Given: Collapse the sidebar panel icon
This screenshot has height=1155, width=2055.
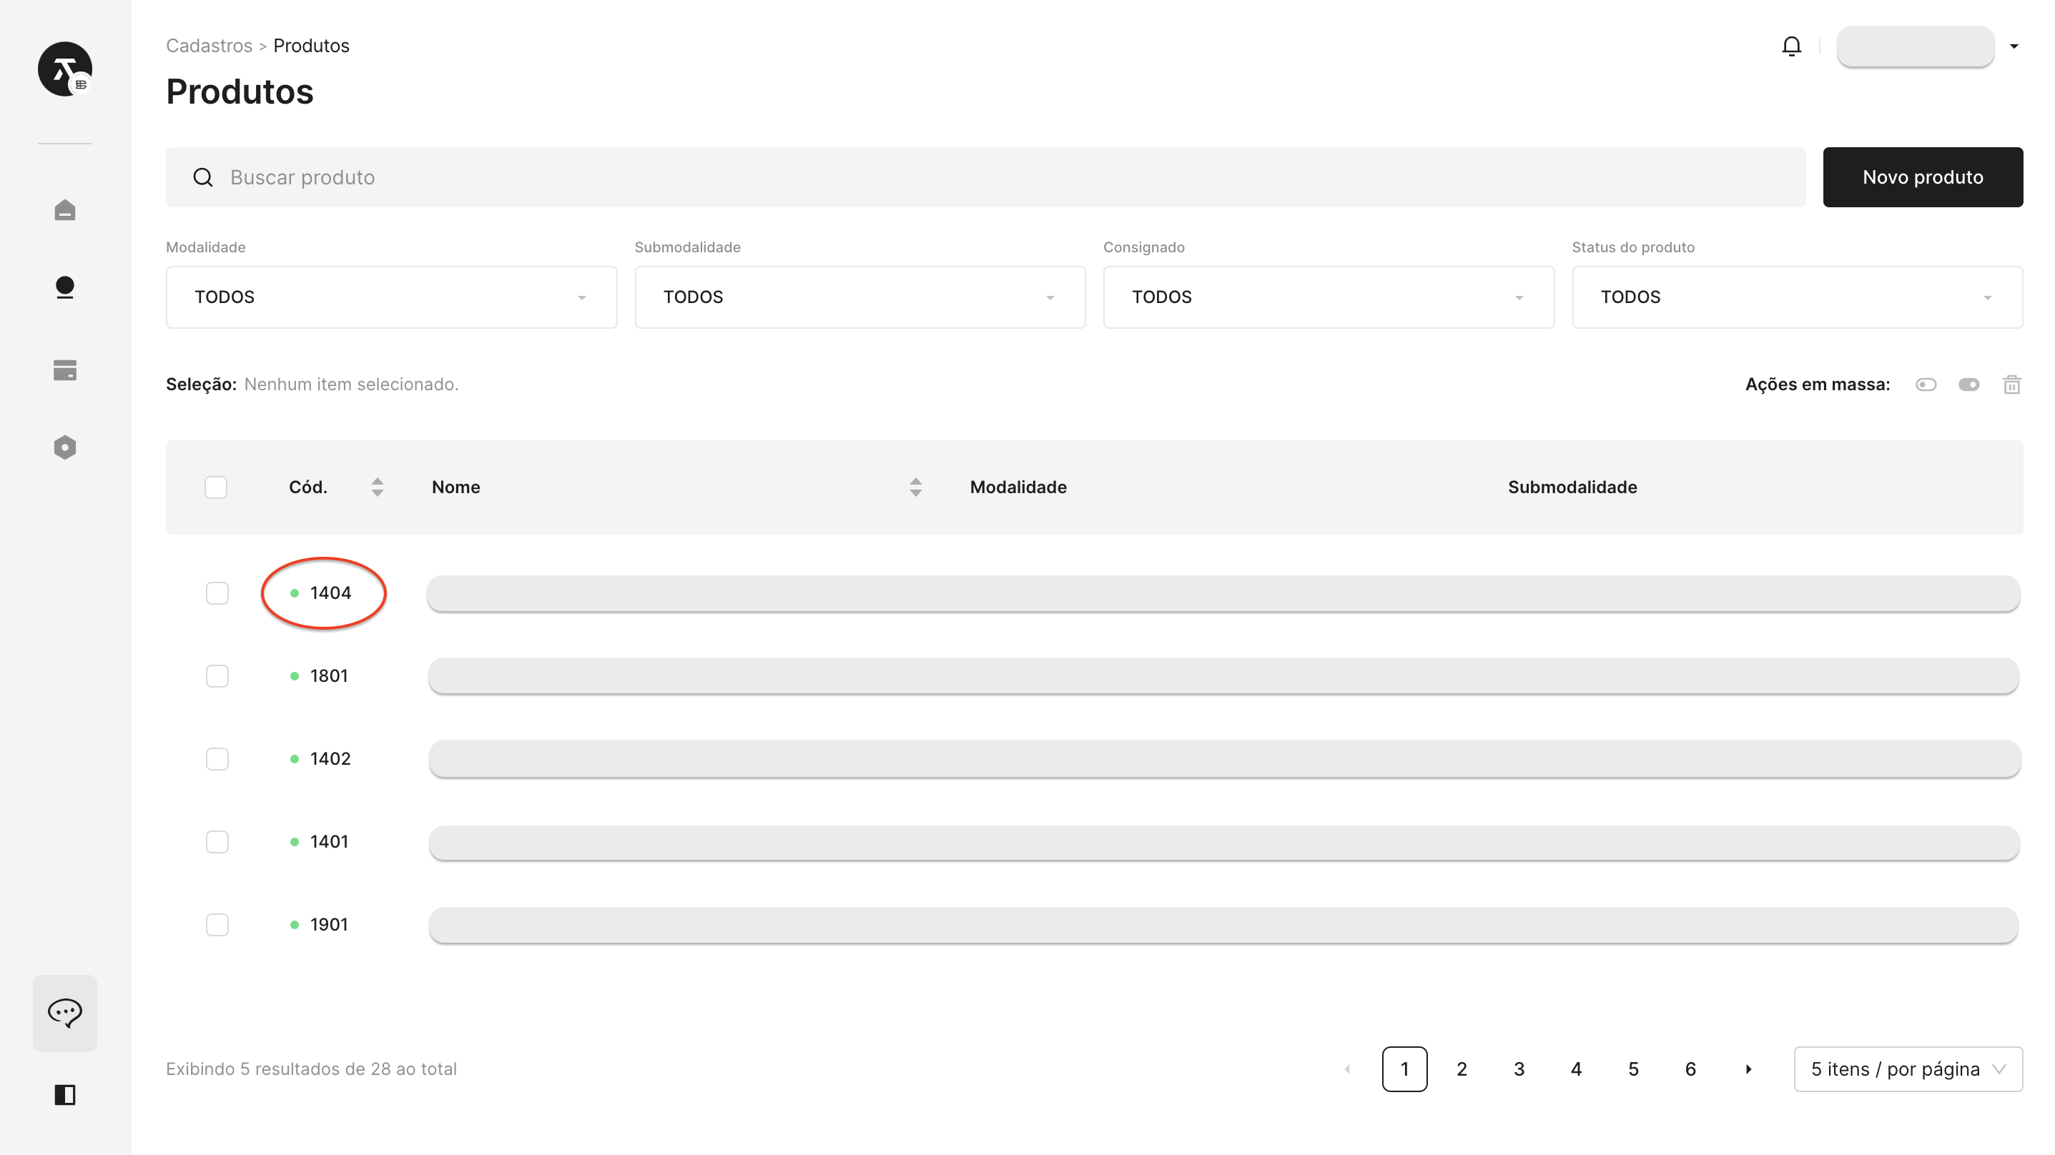Looking at the screenshot, I should point(64,1095).
